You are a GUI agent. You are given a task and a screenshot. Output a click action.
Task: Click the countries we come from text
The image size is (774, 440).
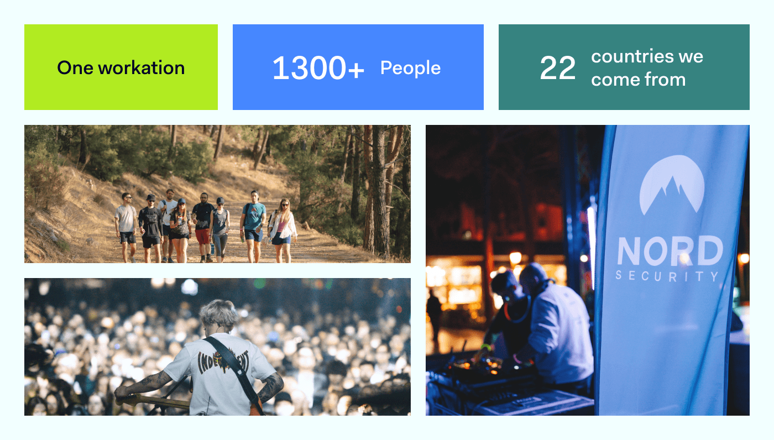[647, 68]
